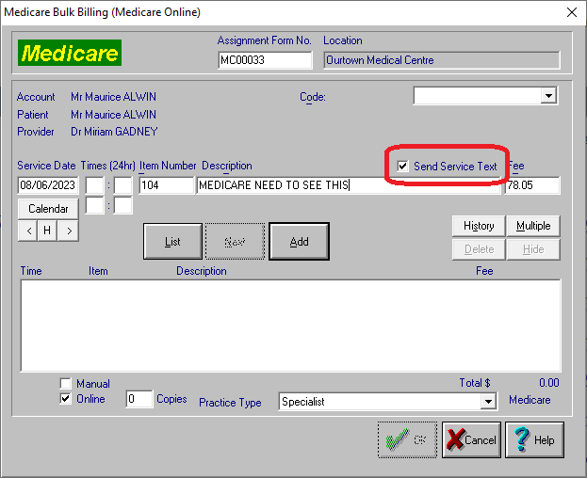Click the Medicare label beside Practice Type
The height and width of the screenshot is (478, 587).
(530, 400)
